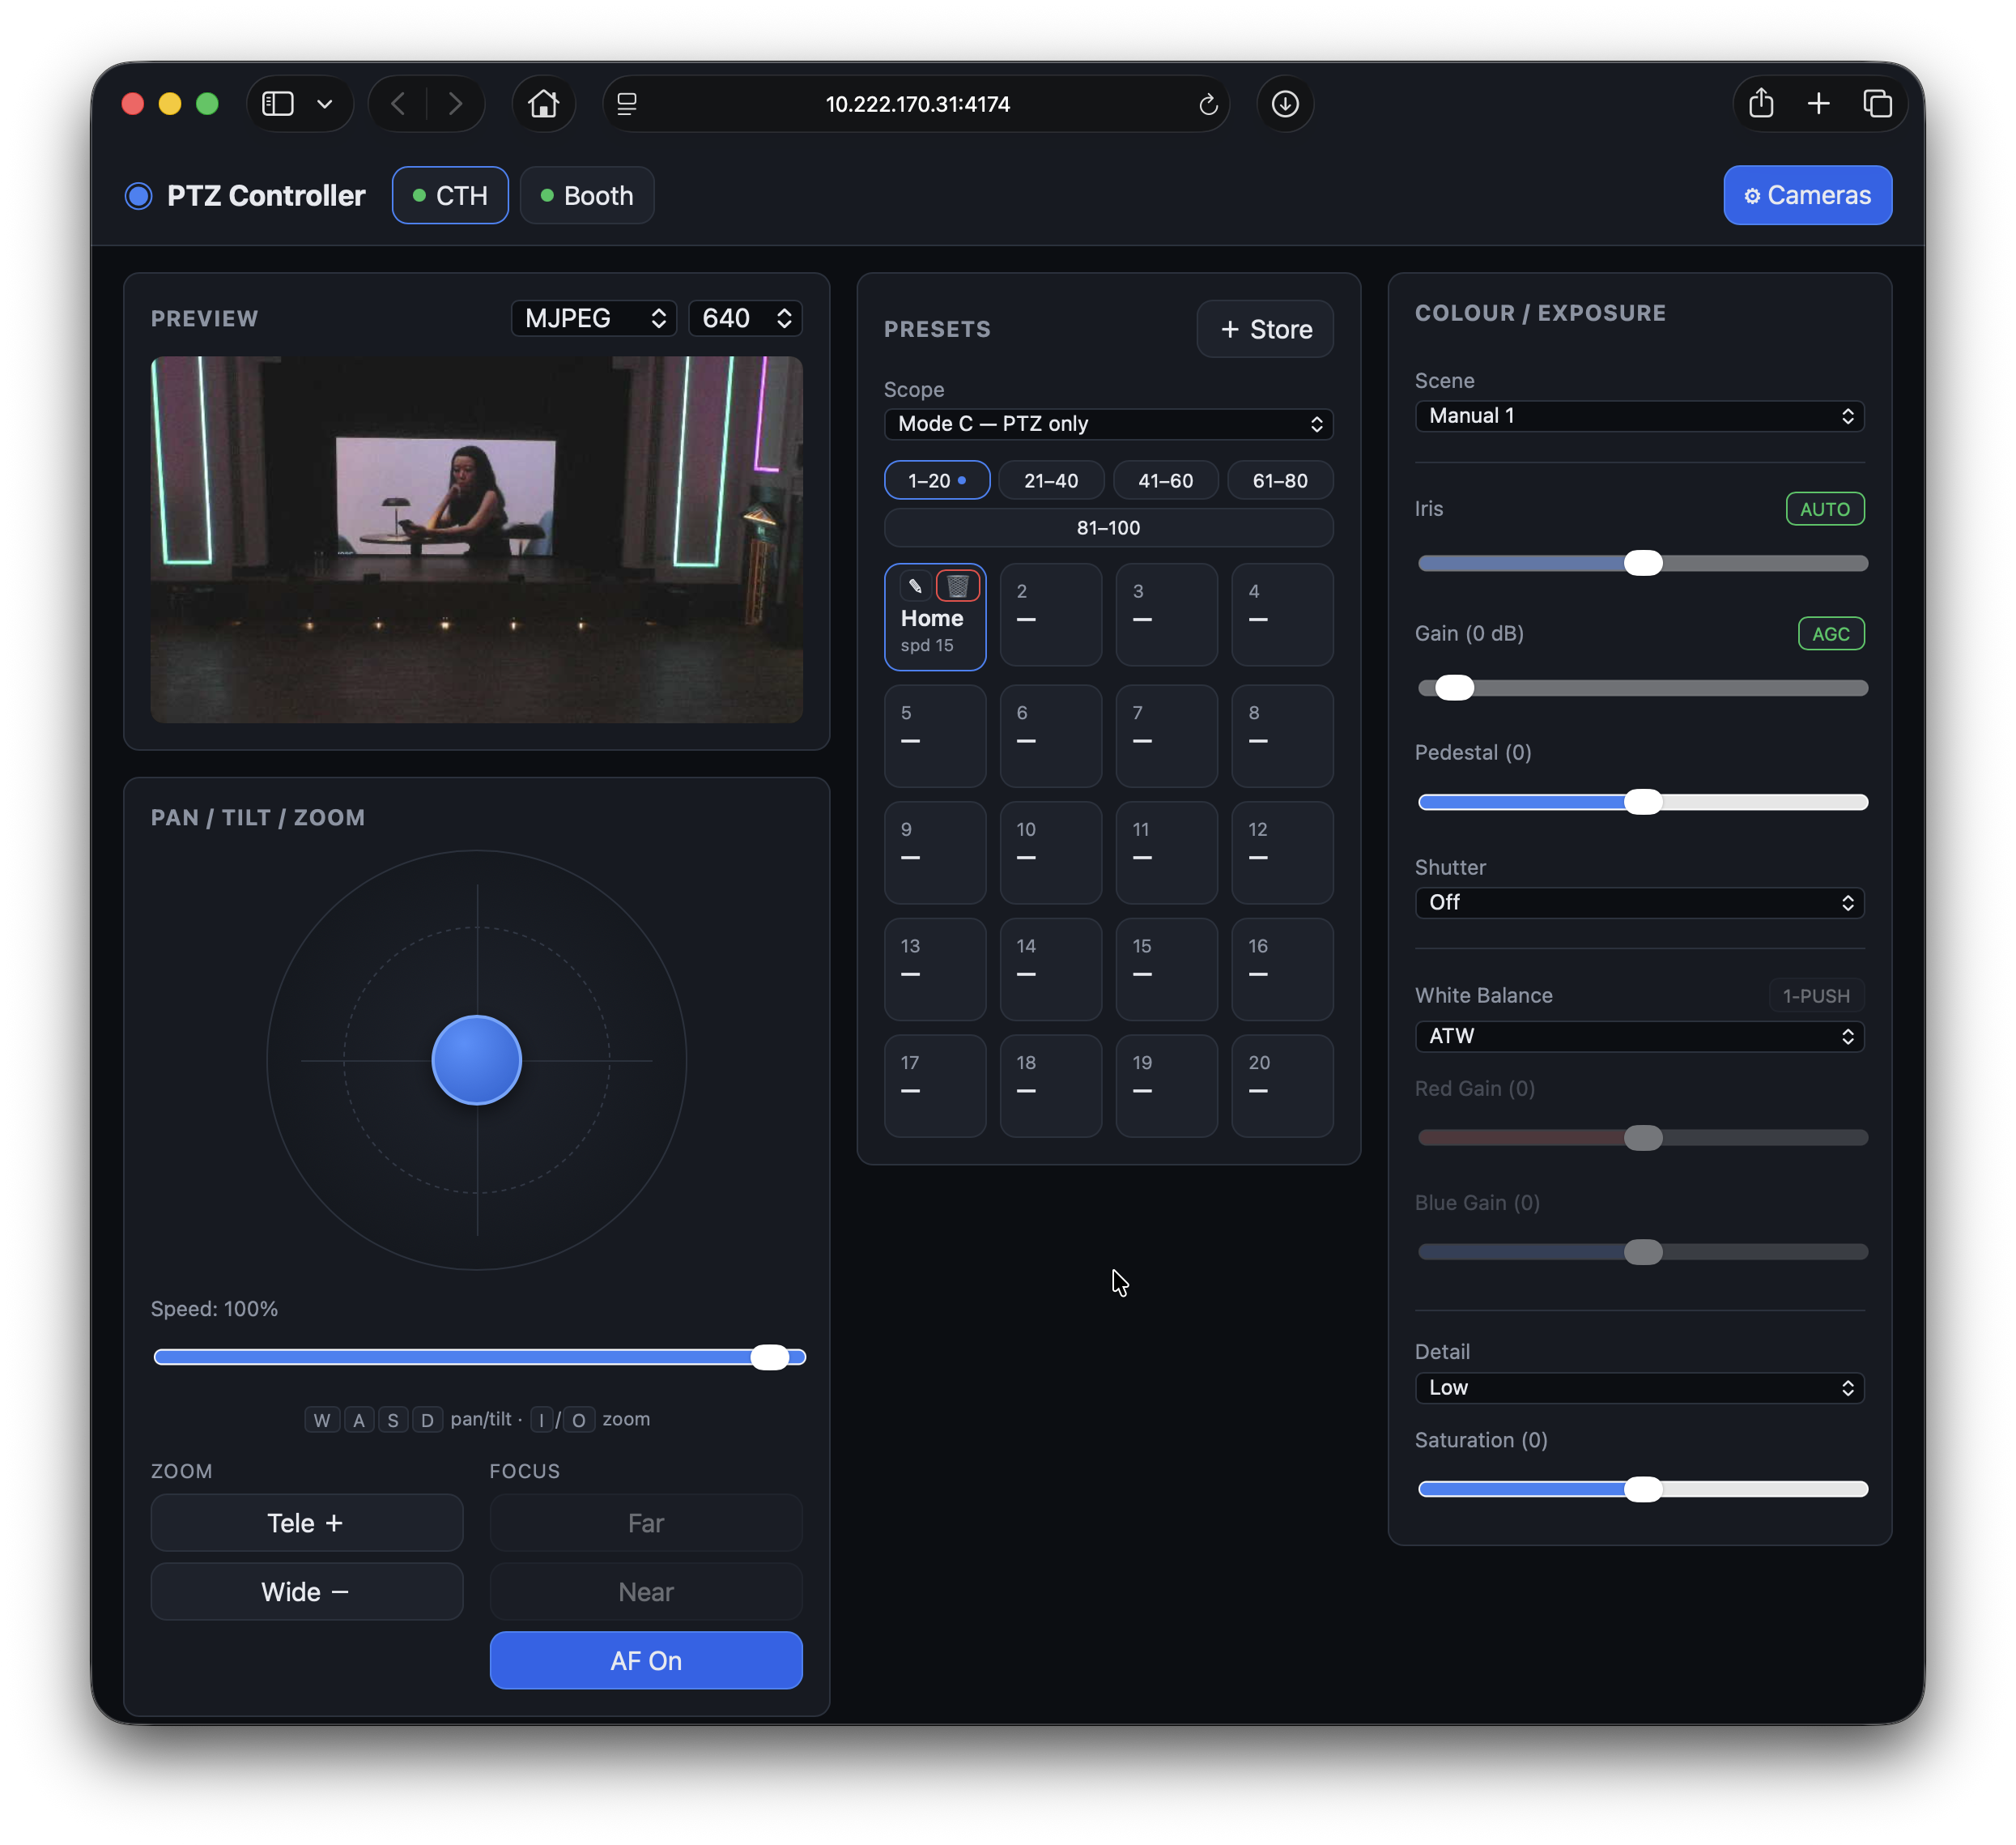2016x1845 pixels.
Task: Open the Detail Low dropdown
Action: point(1640,1389)
